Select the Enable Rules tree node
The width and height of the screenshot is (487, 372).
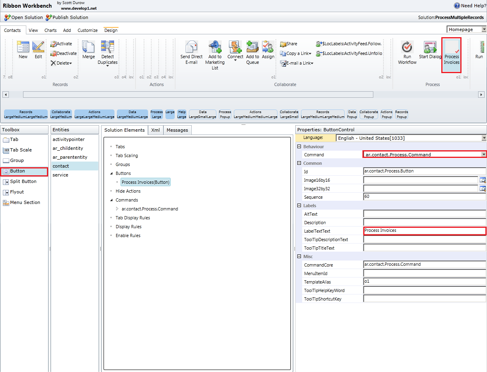[x=128, y=235]
